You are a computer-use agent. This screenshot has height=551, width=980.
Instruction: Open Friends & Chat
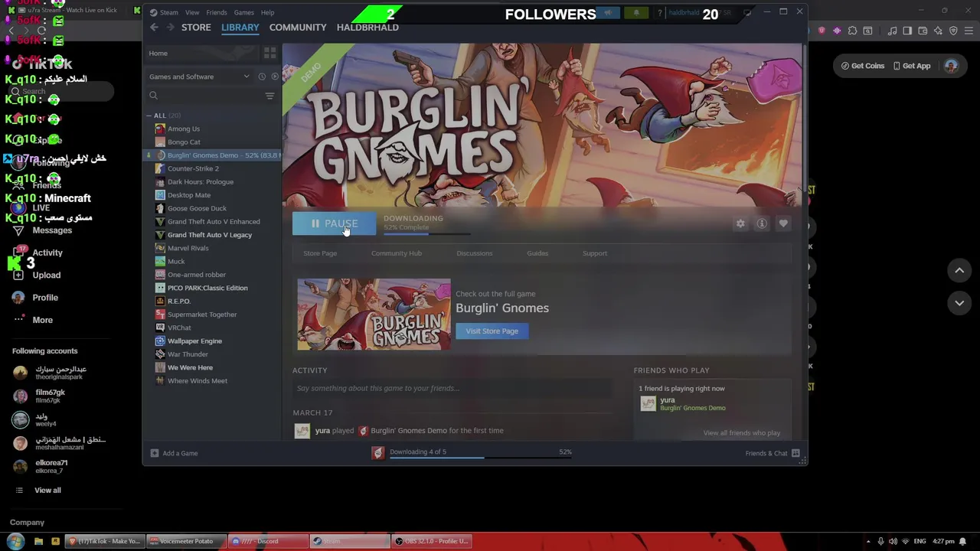click(x=773, y=453)
